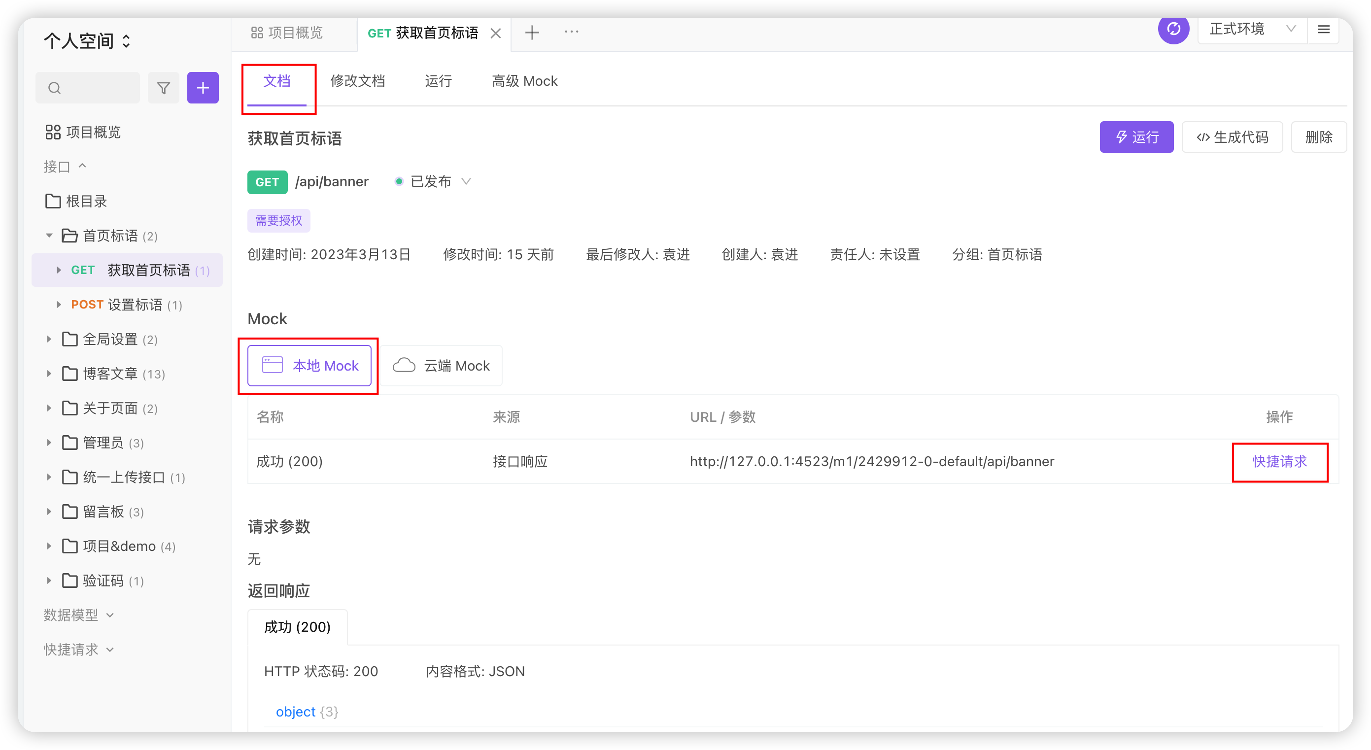The image size is (1371, 750).
Task: Add a new tab with the plus icon
Action: (x=532, y=33)
